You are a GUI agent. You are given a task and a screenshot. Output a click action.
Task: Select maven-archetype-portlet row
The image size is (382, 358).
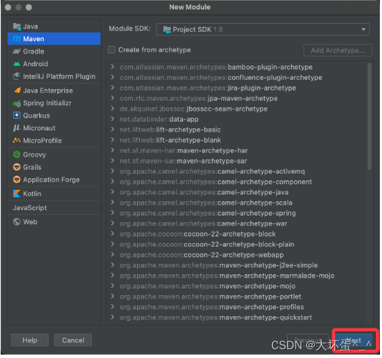(x=237, y=297)
